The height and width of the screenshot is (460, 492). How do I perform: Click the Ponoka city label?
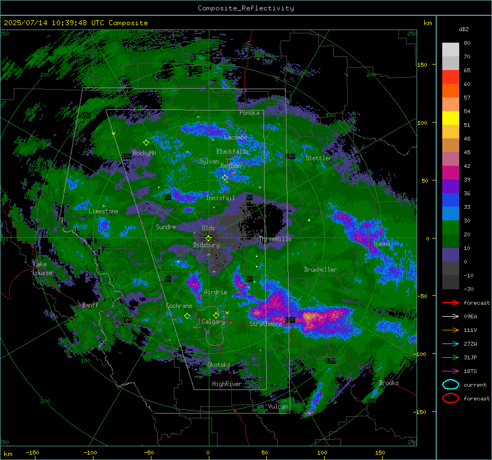click(x=249, y=113)
